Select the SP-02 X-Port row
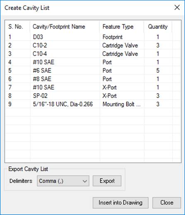The width and height of the screenshot is (185, 215). click(x=93, y=96)
